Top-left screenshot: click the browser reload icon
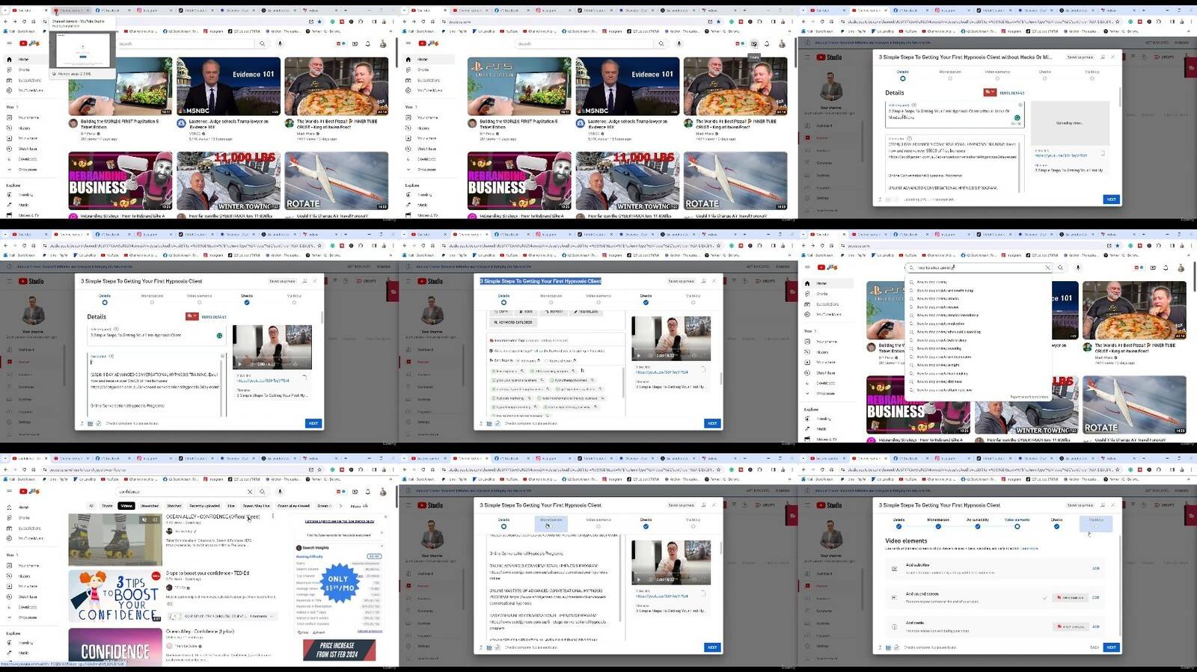Screen dimensions: 1197x672 click(25, 22)
